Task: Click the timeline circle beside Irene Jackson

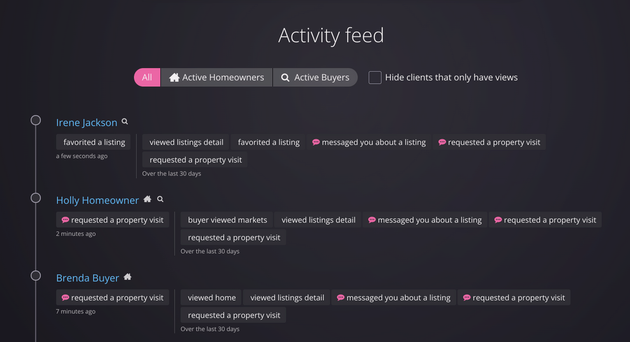Action: coord(35,120)
